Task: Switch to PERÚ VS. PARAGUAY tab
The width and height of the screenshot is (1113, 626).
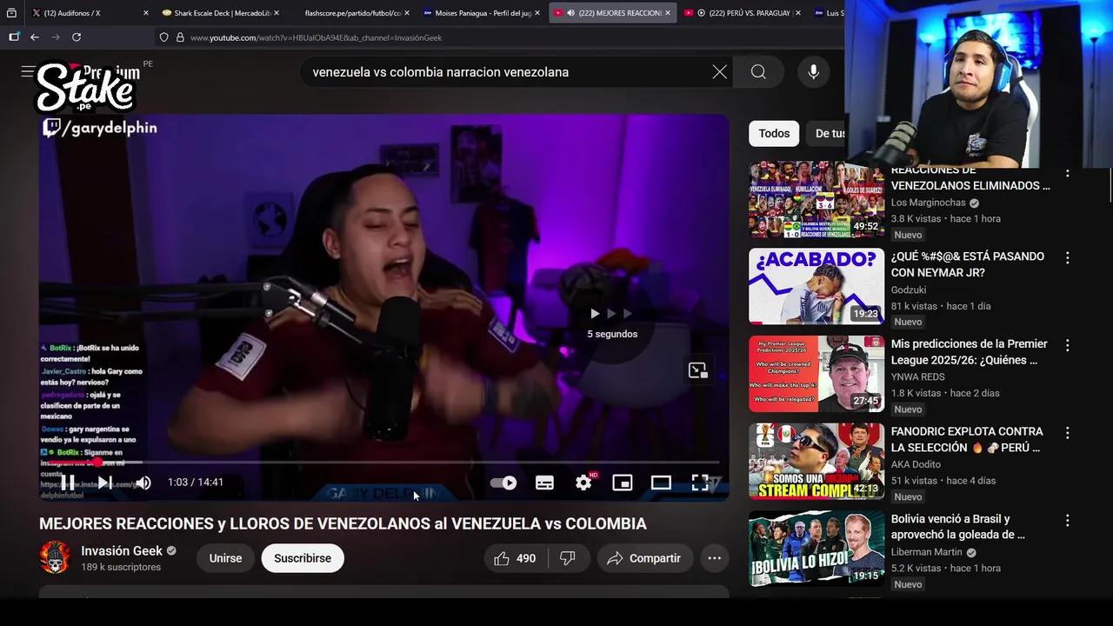Action: (x=743, y=13)
